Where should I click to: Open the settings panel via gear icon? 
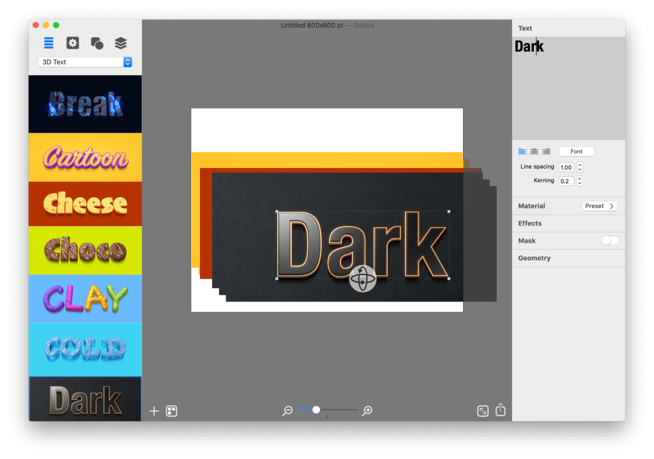click(x=72, y=43)
